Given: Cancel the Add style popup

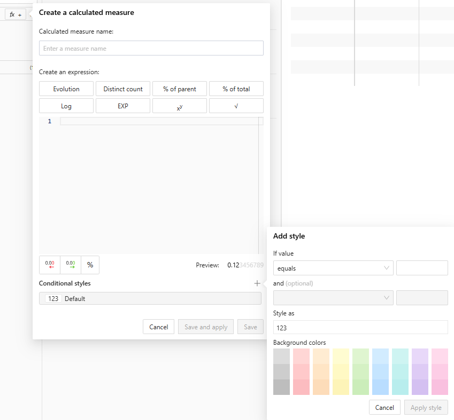Looking at the screenshot, I should point(384,407).
